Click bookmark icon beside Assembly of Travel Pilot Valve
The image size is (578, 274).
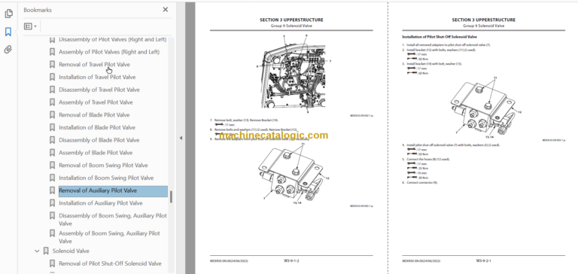tap(53, 102)
